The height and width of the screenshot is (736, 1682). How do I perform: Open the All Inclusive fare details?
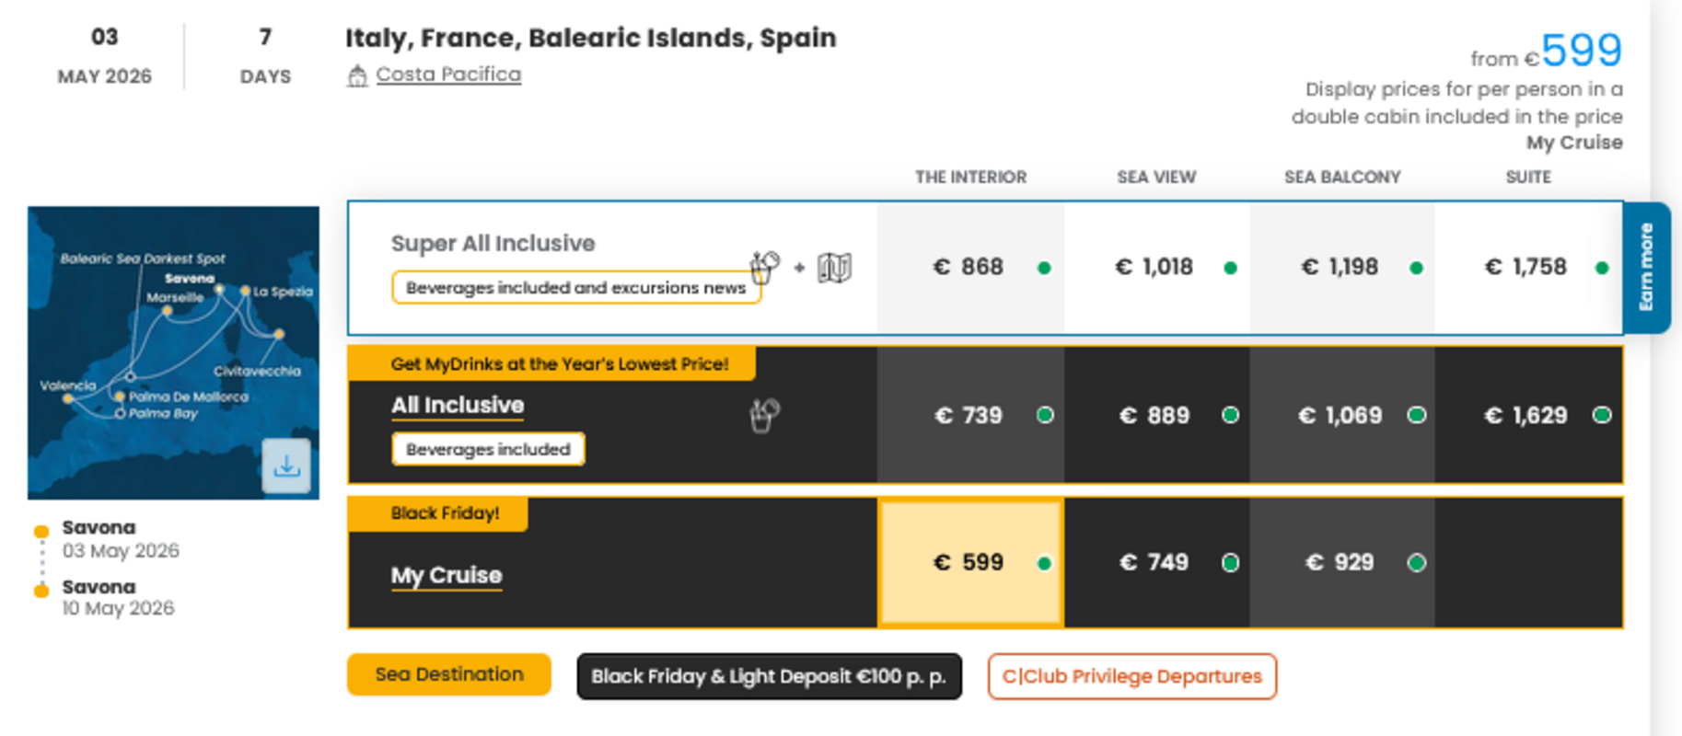pos(458,406)
